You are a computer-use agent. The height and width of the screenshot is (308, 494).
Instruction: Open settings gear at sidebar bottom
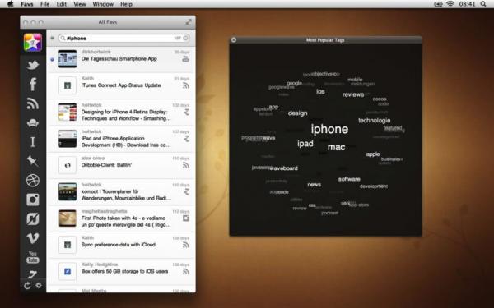pos(39,285)
